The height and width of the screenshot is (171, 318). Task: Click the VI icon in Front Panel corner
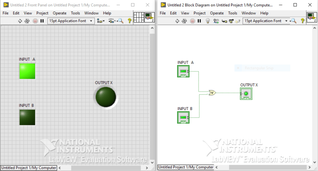(x=149, y=17)
